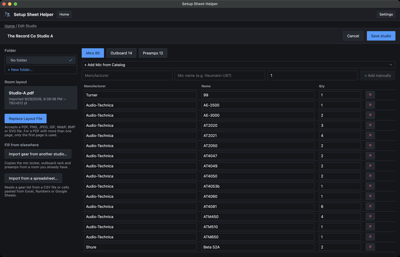Viewport: 400px width, 257px height.
Task: Remove the AT4081 mic row
Action: [370, 206]
